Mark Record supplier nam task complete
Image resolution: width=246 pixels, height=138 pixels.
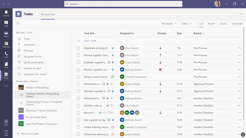pyautogui.click(x=78, y=55)
